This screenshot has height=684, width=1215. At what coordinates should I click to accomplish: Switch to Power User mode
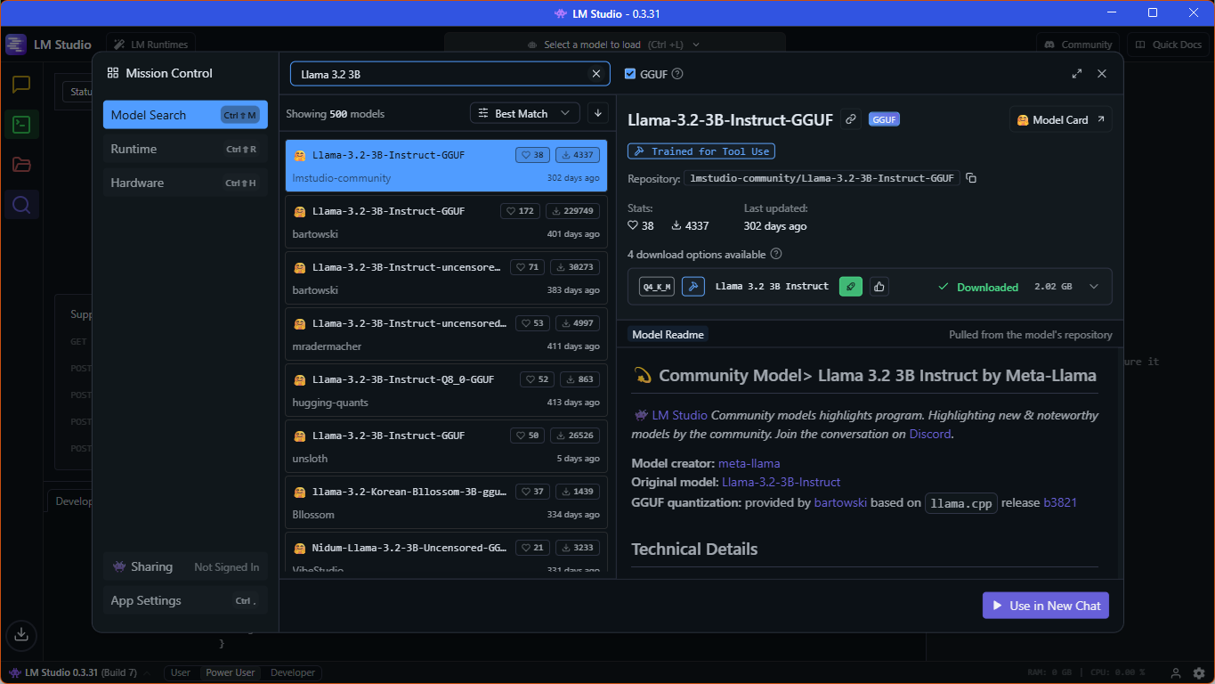(231, 672)
